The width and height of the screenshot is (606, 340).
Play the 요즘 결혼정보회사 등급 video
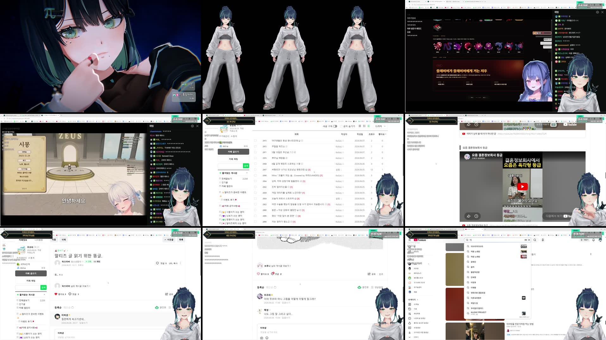pyautogui.click(x=522, y=186)
